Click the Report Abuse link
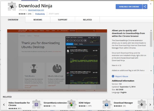 (122, 76)
